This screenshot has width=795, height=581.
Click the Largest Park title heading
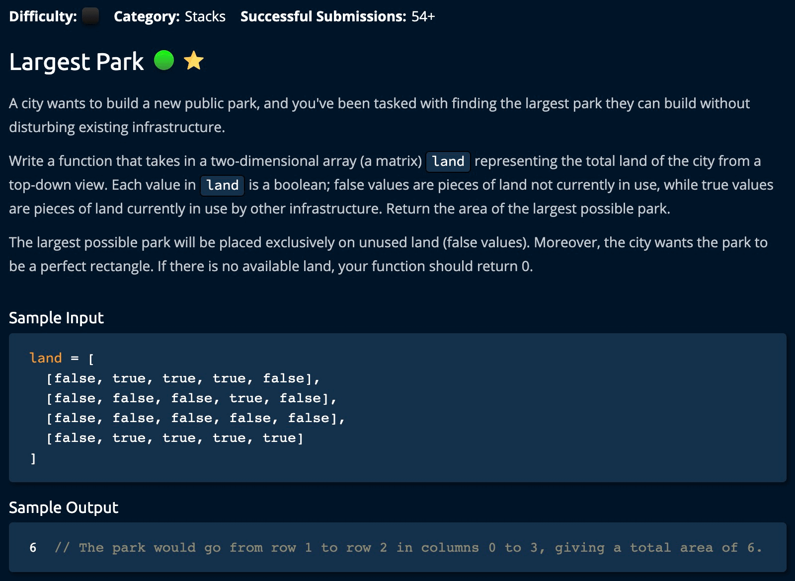click(76, 62)
